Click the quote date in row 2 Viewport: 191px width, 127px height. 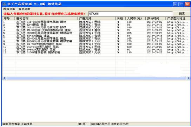[154, 24]
